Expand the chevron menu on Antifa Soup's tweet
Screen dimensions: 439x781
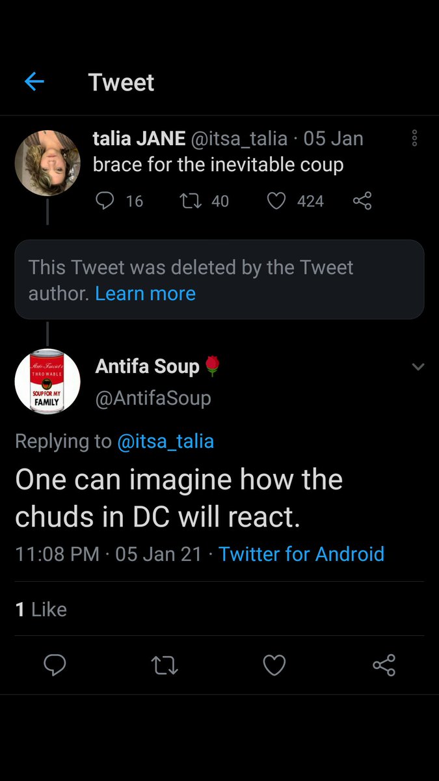click(x=418, y=367)
